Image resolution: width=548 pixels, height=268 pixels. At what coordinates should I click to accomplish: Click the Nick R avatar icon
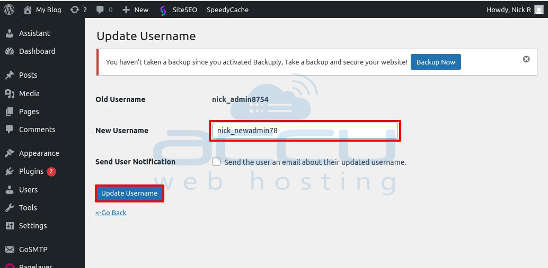(x=538, y=10)
